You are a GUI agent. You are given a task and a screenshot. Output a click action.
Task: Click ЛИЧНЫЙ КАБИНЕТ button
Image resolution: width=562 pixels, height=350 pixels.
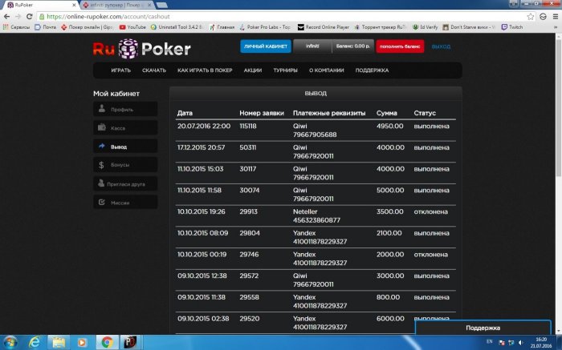click(266, 46)
